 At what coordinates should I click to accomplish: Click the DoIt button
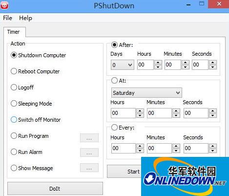55,189
